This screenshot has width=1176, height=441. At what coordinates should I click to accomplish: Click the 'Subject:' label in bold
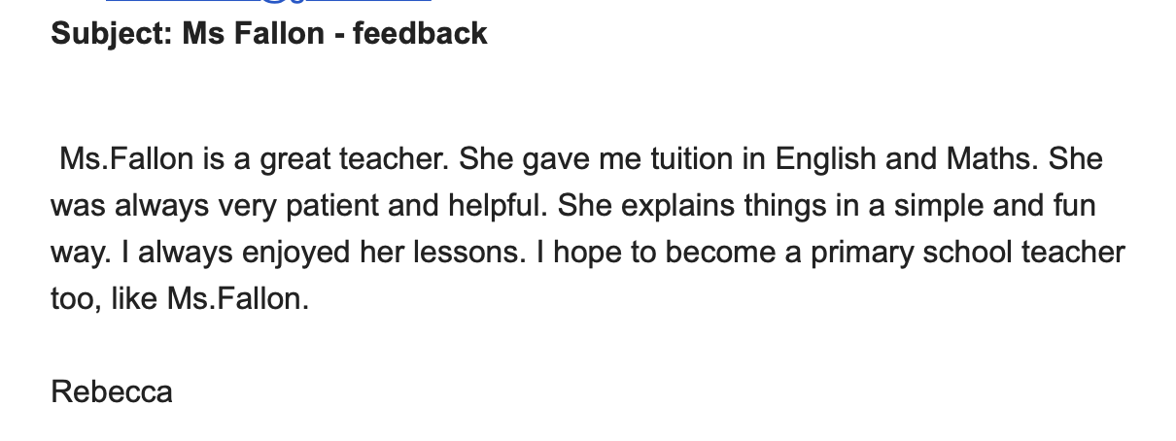pos(112,34)
